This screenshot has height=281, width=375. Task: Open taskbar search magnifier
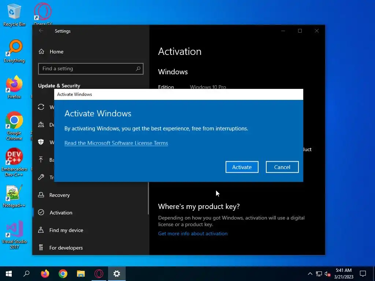click(26, 274)
